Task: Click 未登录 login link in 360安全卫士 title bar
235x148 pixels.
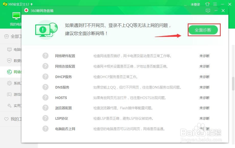Action: point(195,4)
